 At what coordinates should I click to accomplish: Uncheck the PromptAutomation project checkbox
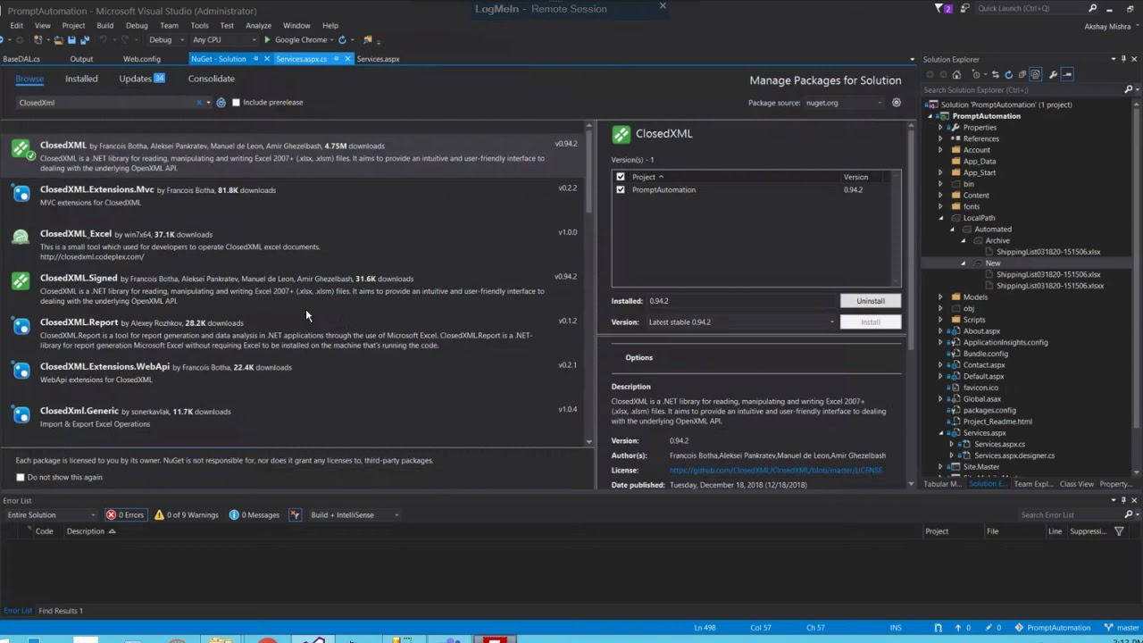click(621, 190)
